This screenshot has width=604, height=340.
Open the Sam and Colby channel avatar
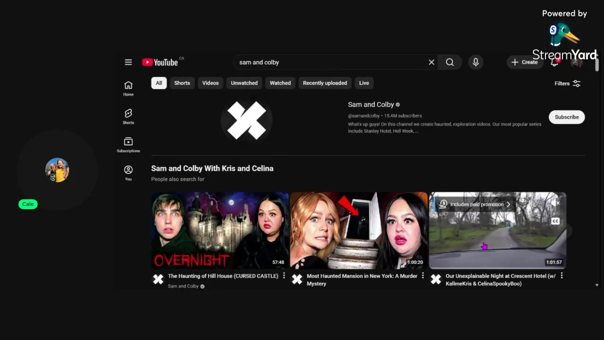[x=246, y=120]
